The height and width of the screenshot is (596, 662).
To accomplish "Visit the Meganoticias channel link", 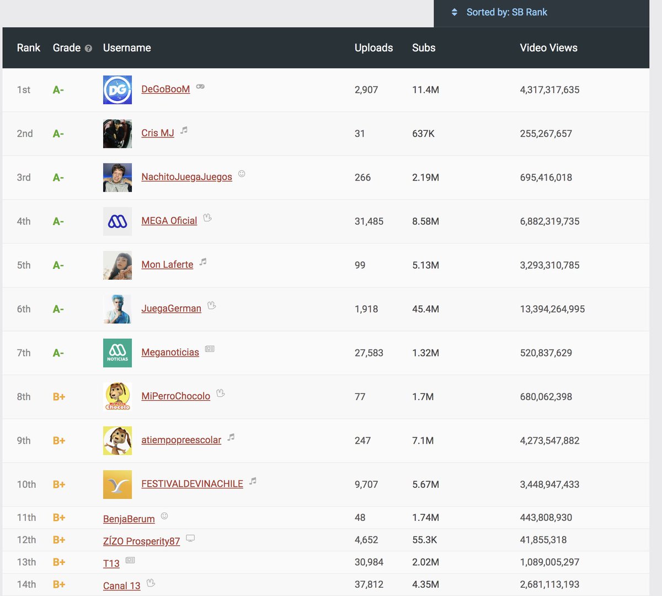I will point(170,352).
